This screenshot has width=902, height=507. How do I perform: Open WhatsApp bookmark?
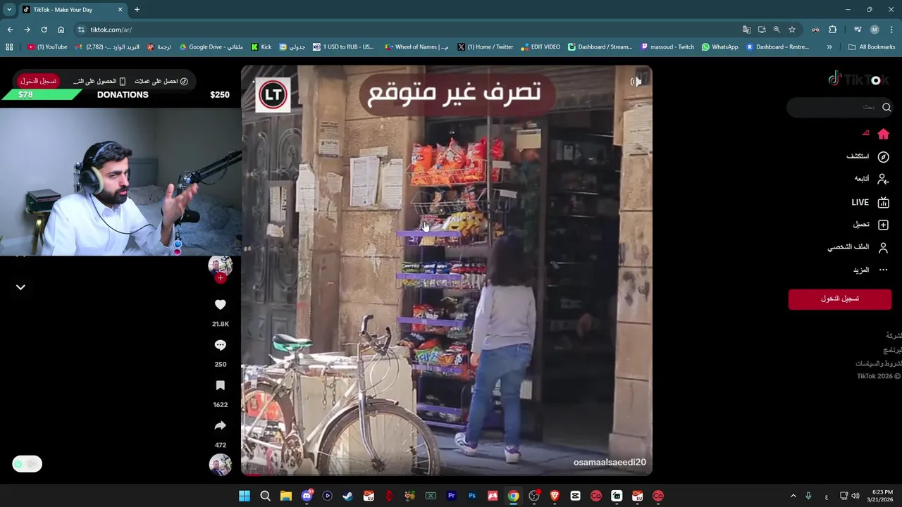click(719, 47)
